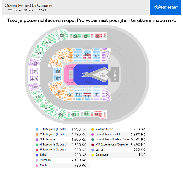
Task: Click the orange 2. kategorie swatch
Action: 37,134
